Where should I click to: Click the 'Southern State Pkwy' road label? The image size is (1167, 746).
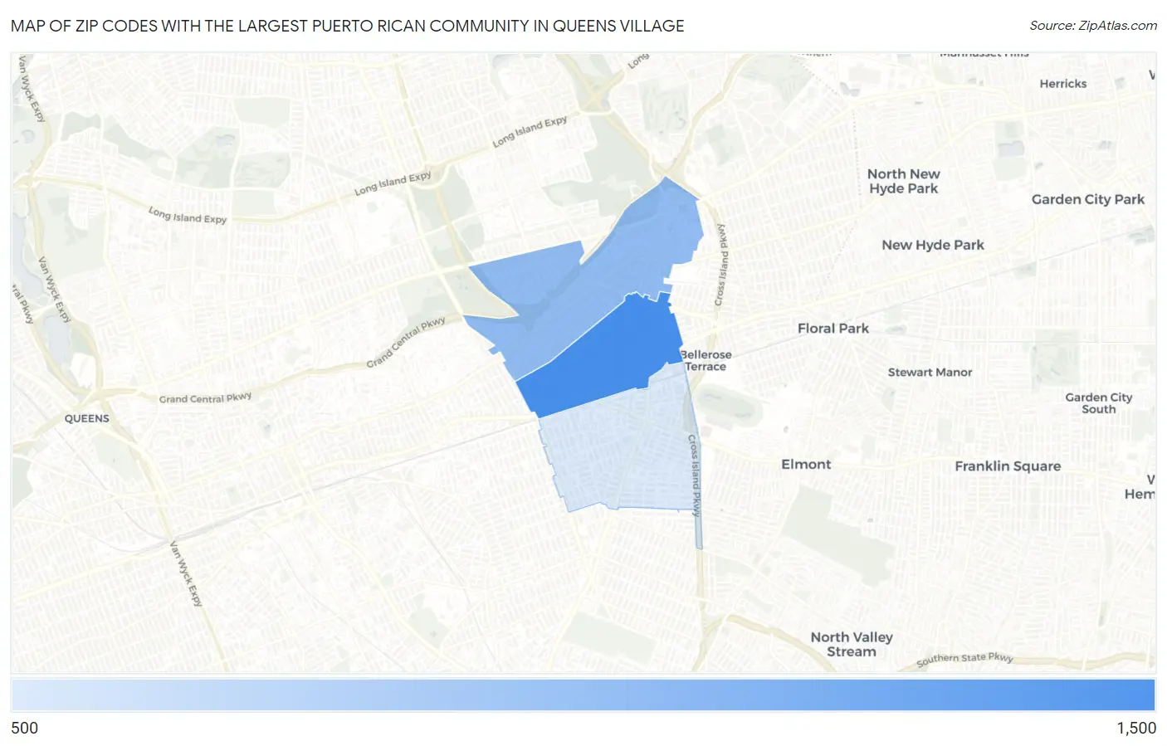click(965, 659)
